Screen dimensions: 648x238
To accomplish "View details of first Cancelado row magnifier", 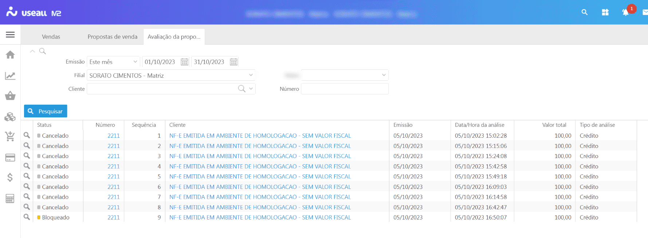I will pyautogui.click(x=27, y=135).
